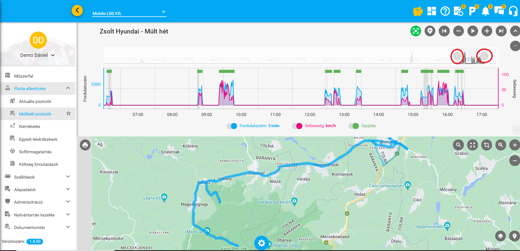
Task: Open the help question mark icon
Action: point(445,11)
